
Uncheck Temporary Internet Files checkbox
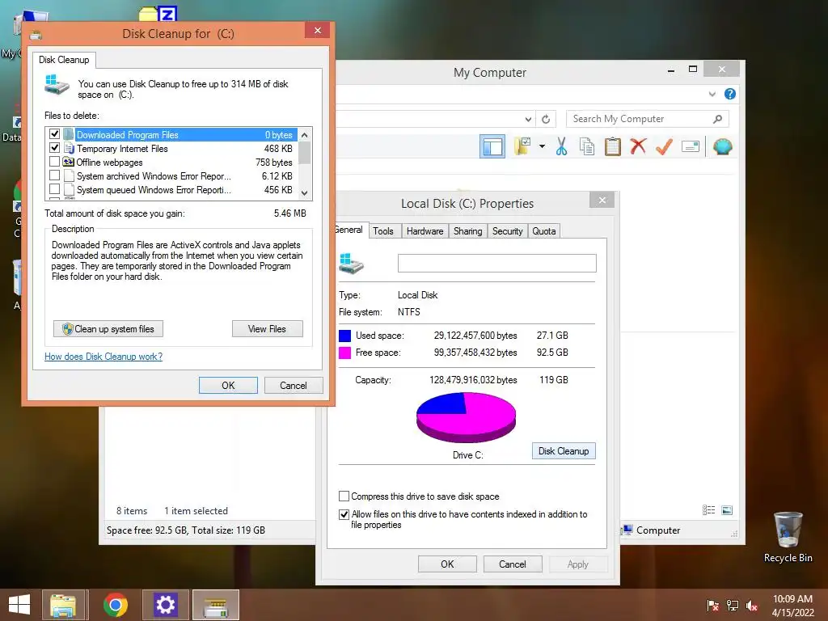pos(54,148)
